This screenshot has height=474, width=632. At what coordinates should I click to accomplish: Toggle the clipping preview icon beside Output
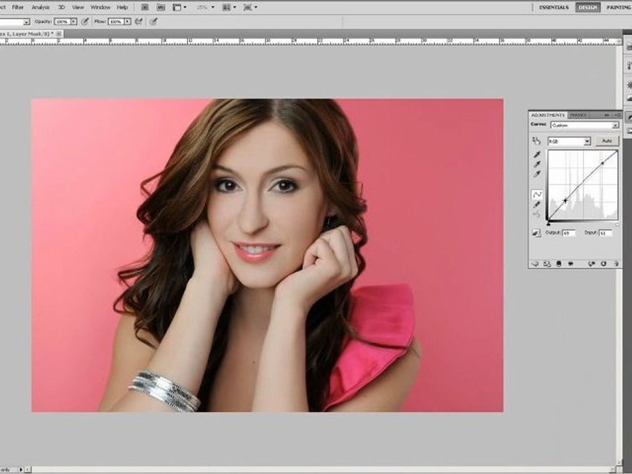[536, 233]
